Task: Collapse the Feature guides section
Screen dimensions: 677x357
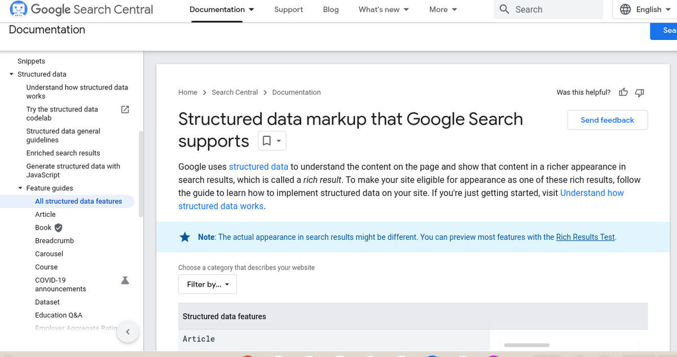Action: click(x=20, y=188)
